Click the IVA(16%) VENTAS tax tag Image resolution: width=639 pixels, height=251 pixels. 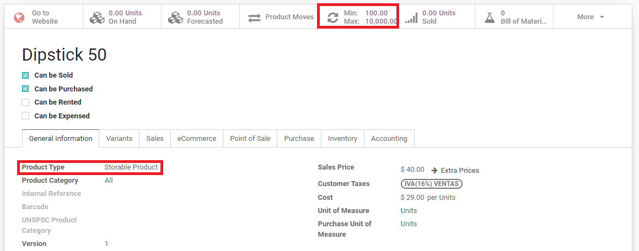431,184
